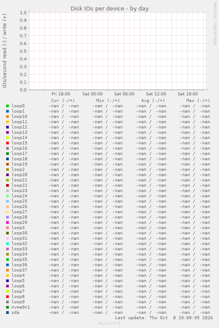Click the 0.0 y-axis value label

tap(23, 90)
